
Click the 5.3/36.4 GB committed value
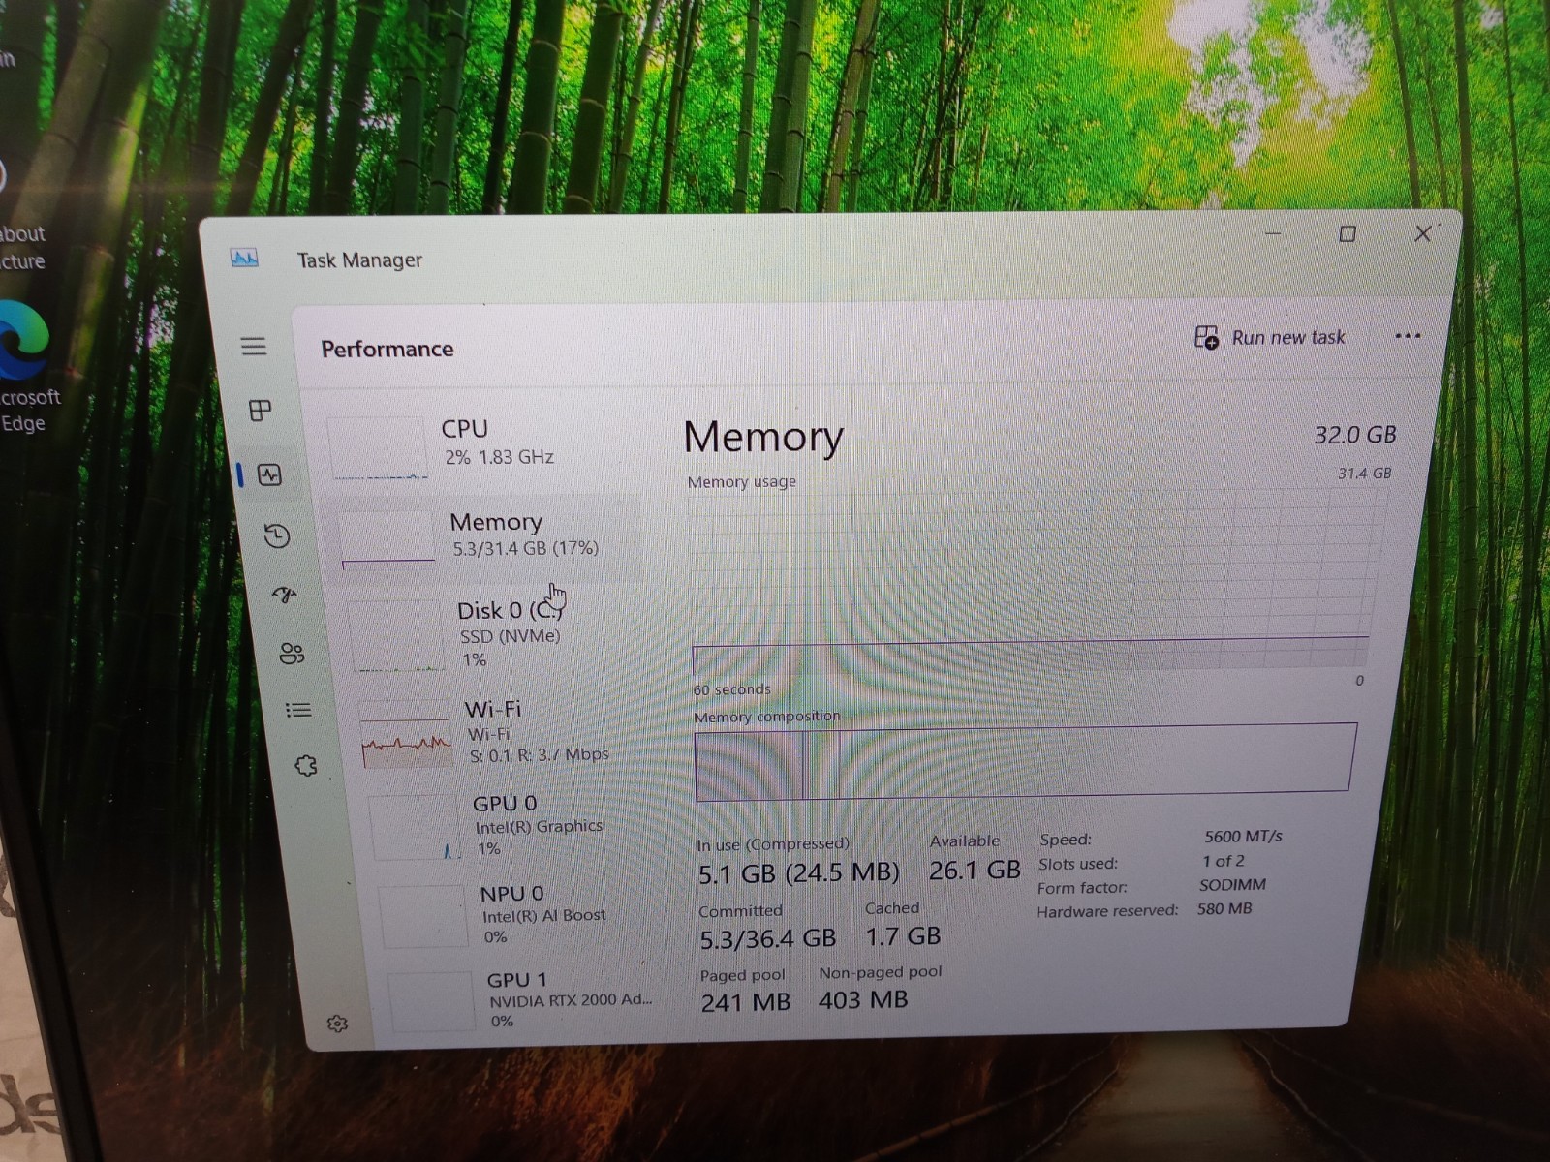[768, 938]
